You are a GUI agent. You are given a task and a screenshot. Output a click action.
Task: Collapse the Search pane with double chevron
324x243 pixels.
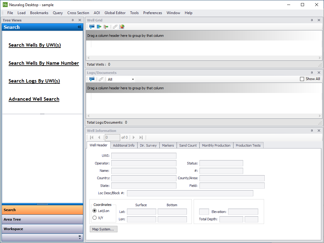[x=79, y=27]
